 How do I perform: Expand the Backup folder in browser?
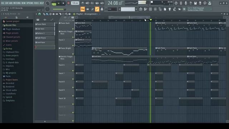(x=9, y=49)
